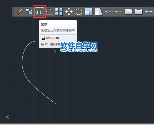154x125 pixels.
Task: Click the highlighted Mirror tool
Action: (x=39, y=11)
